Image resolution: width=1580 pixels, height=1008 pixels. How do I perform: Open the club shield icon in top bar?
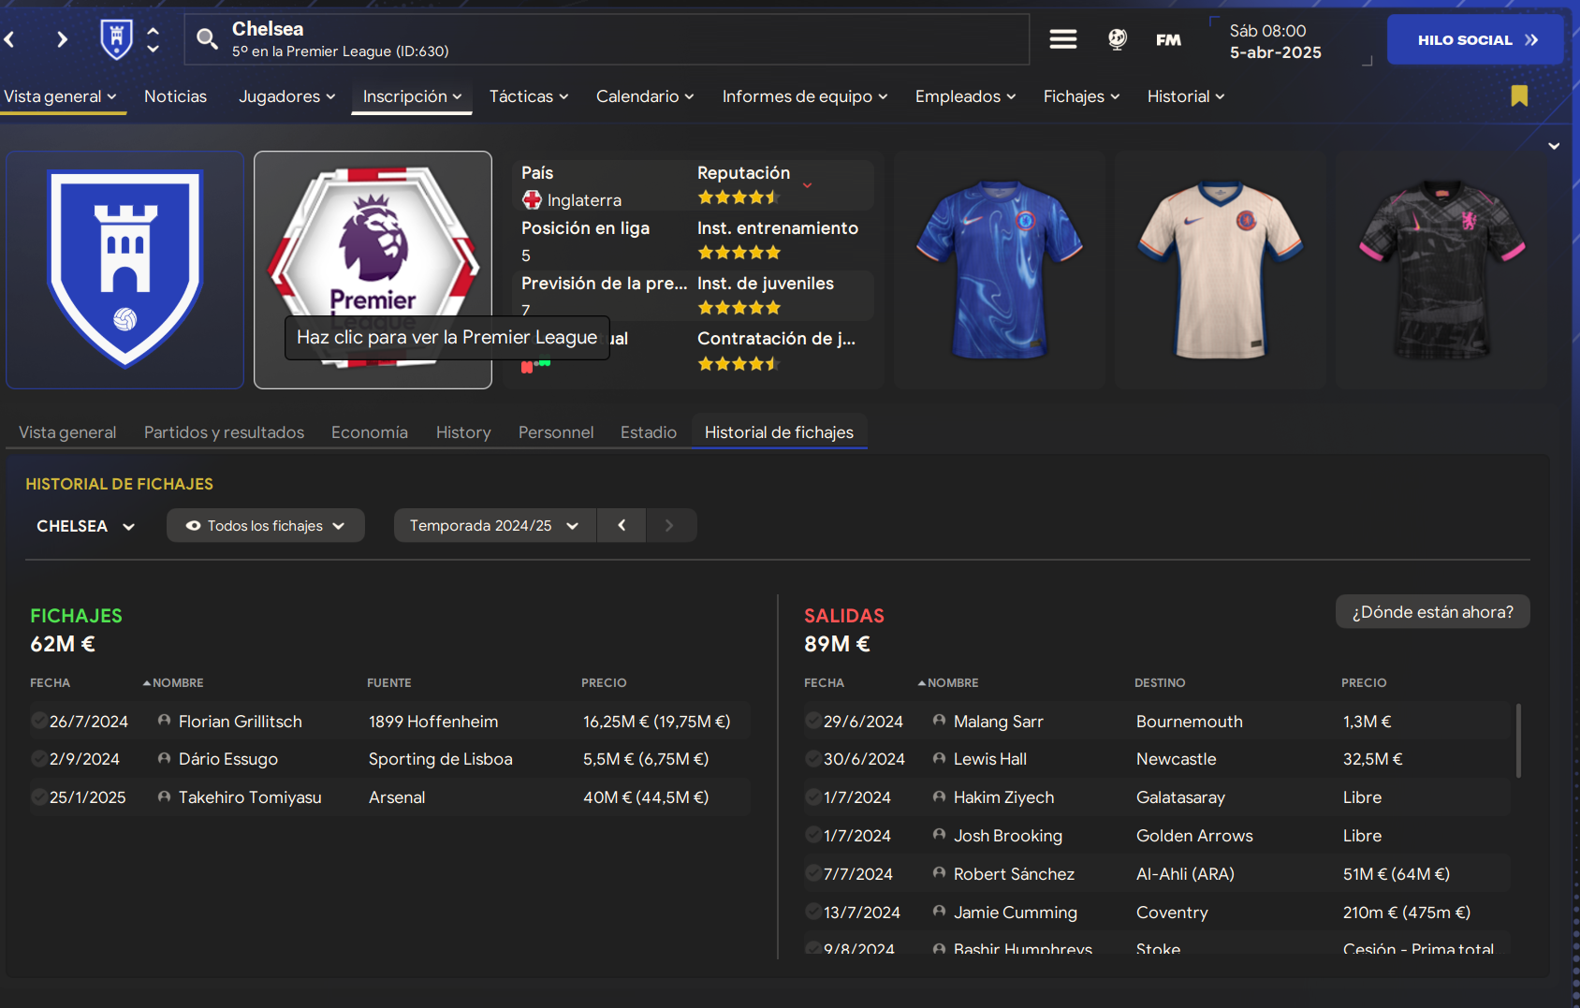pos(116,39)
